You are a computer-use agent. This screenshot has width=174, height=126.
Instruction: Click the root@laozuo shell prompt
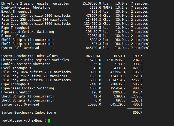pos(24,121)
